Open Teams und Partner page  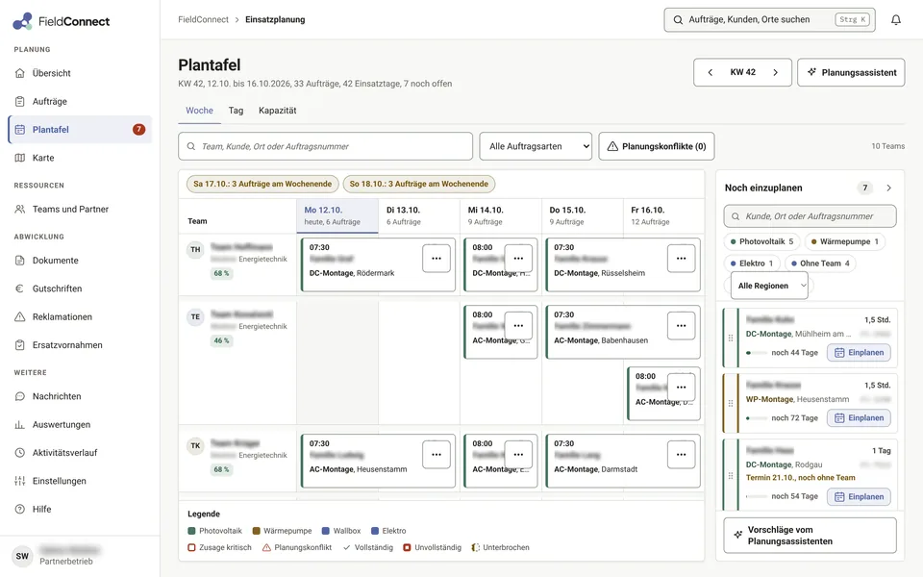coord(80,209)
